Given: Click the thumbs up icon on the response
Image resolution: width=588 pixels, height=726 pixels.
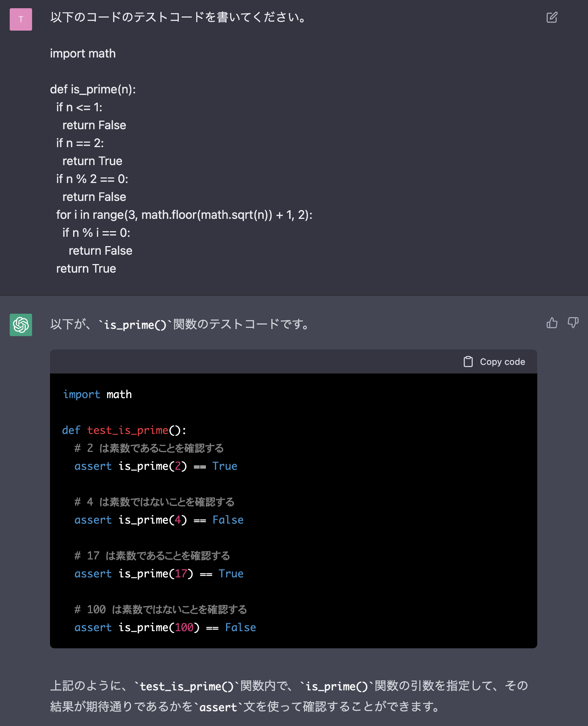Looking at the screenshot, I should [x=552, y=323].
